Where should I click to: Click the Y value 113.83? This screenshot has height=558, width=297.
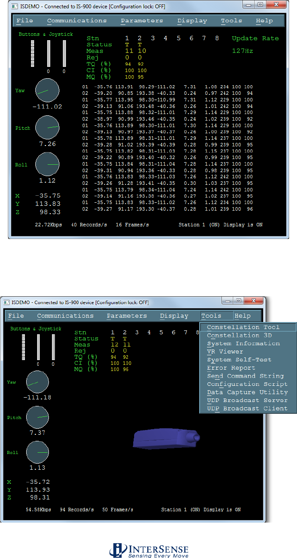tap(48, 204)
